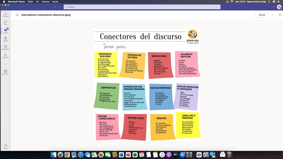Open the Actividad notifications bell
This screenshot has width=283, height=159.
pos(5,14)
